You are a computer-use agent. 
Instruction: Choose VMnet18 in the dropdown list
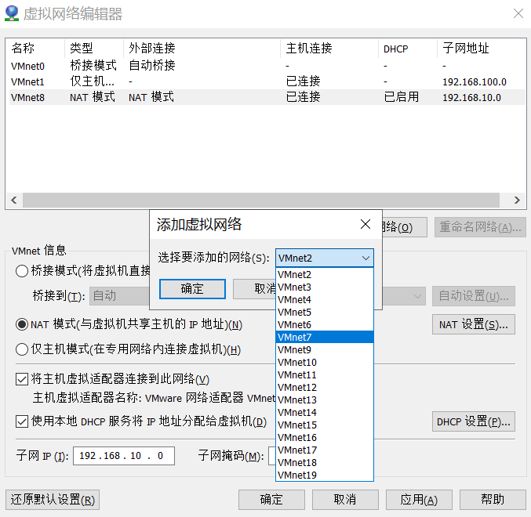325,462
